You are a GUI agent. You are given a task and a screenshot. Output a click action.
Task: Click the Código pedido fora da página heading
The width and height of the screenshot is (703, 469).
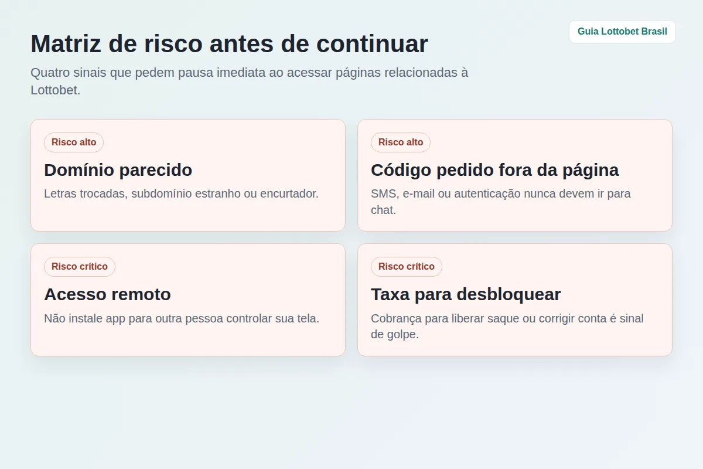[x=495, y=170]
